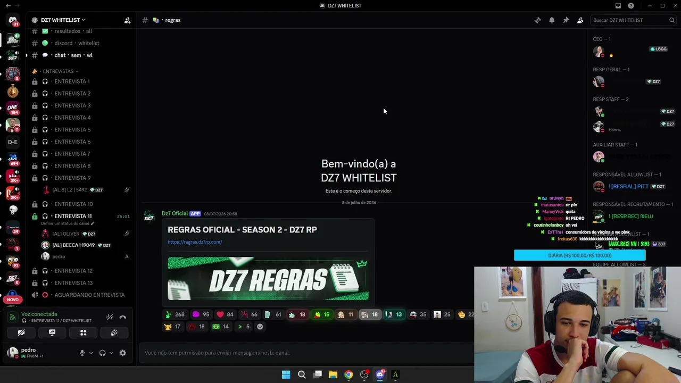Open User Settings gear
Screen dimensions: 681x383
[x=123, y=353]
